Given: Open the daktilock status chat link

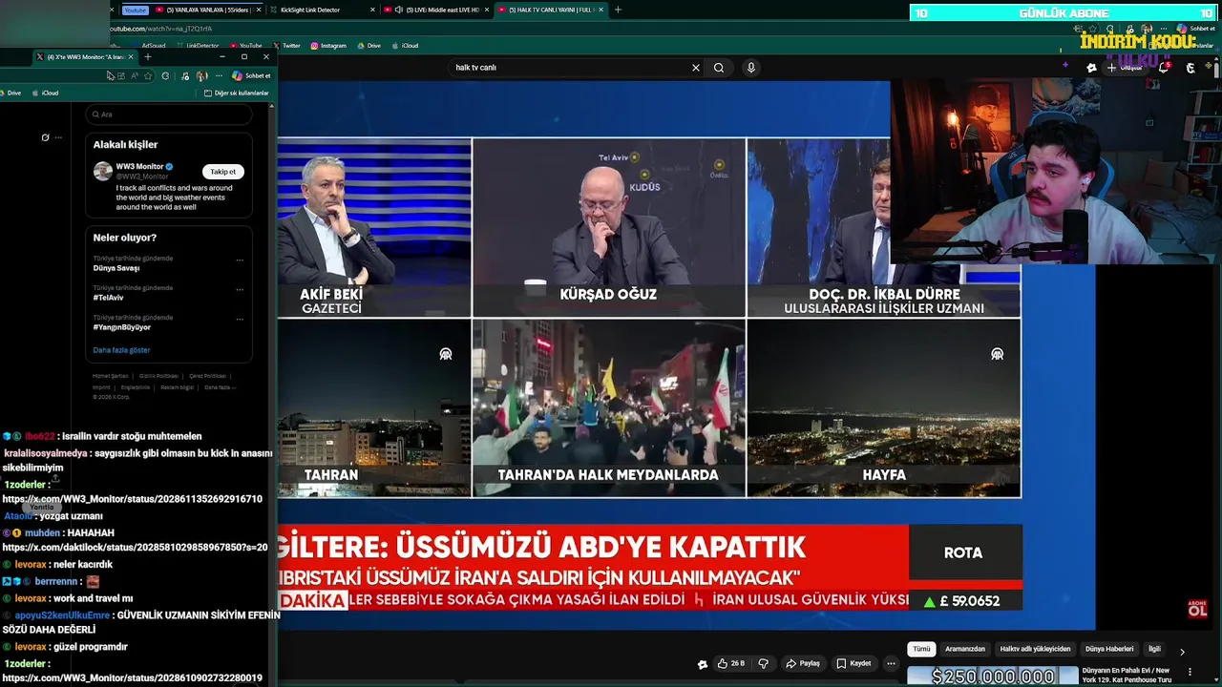Looking at the screenshot, I should (135, 548).
